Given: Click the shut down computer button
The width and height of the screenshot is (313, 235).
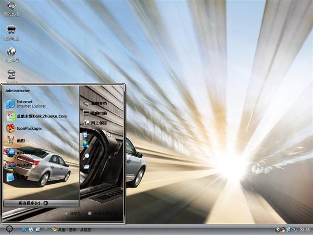Looking at the screenshot, I should click(103, 213).
